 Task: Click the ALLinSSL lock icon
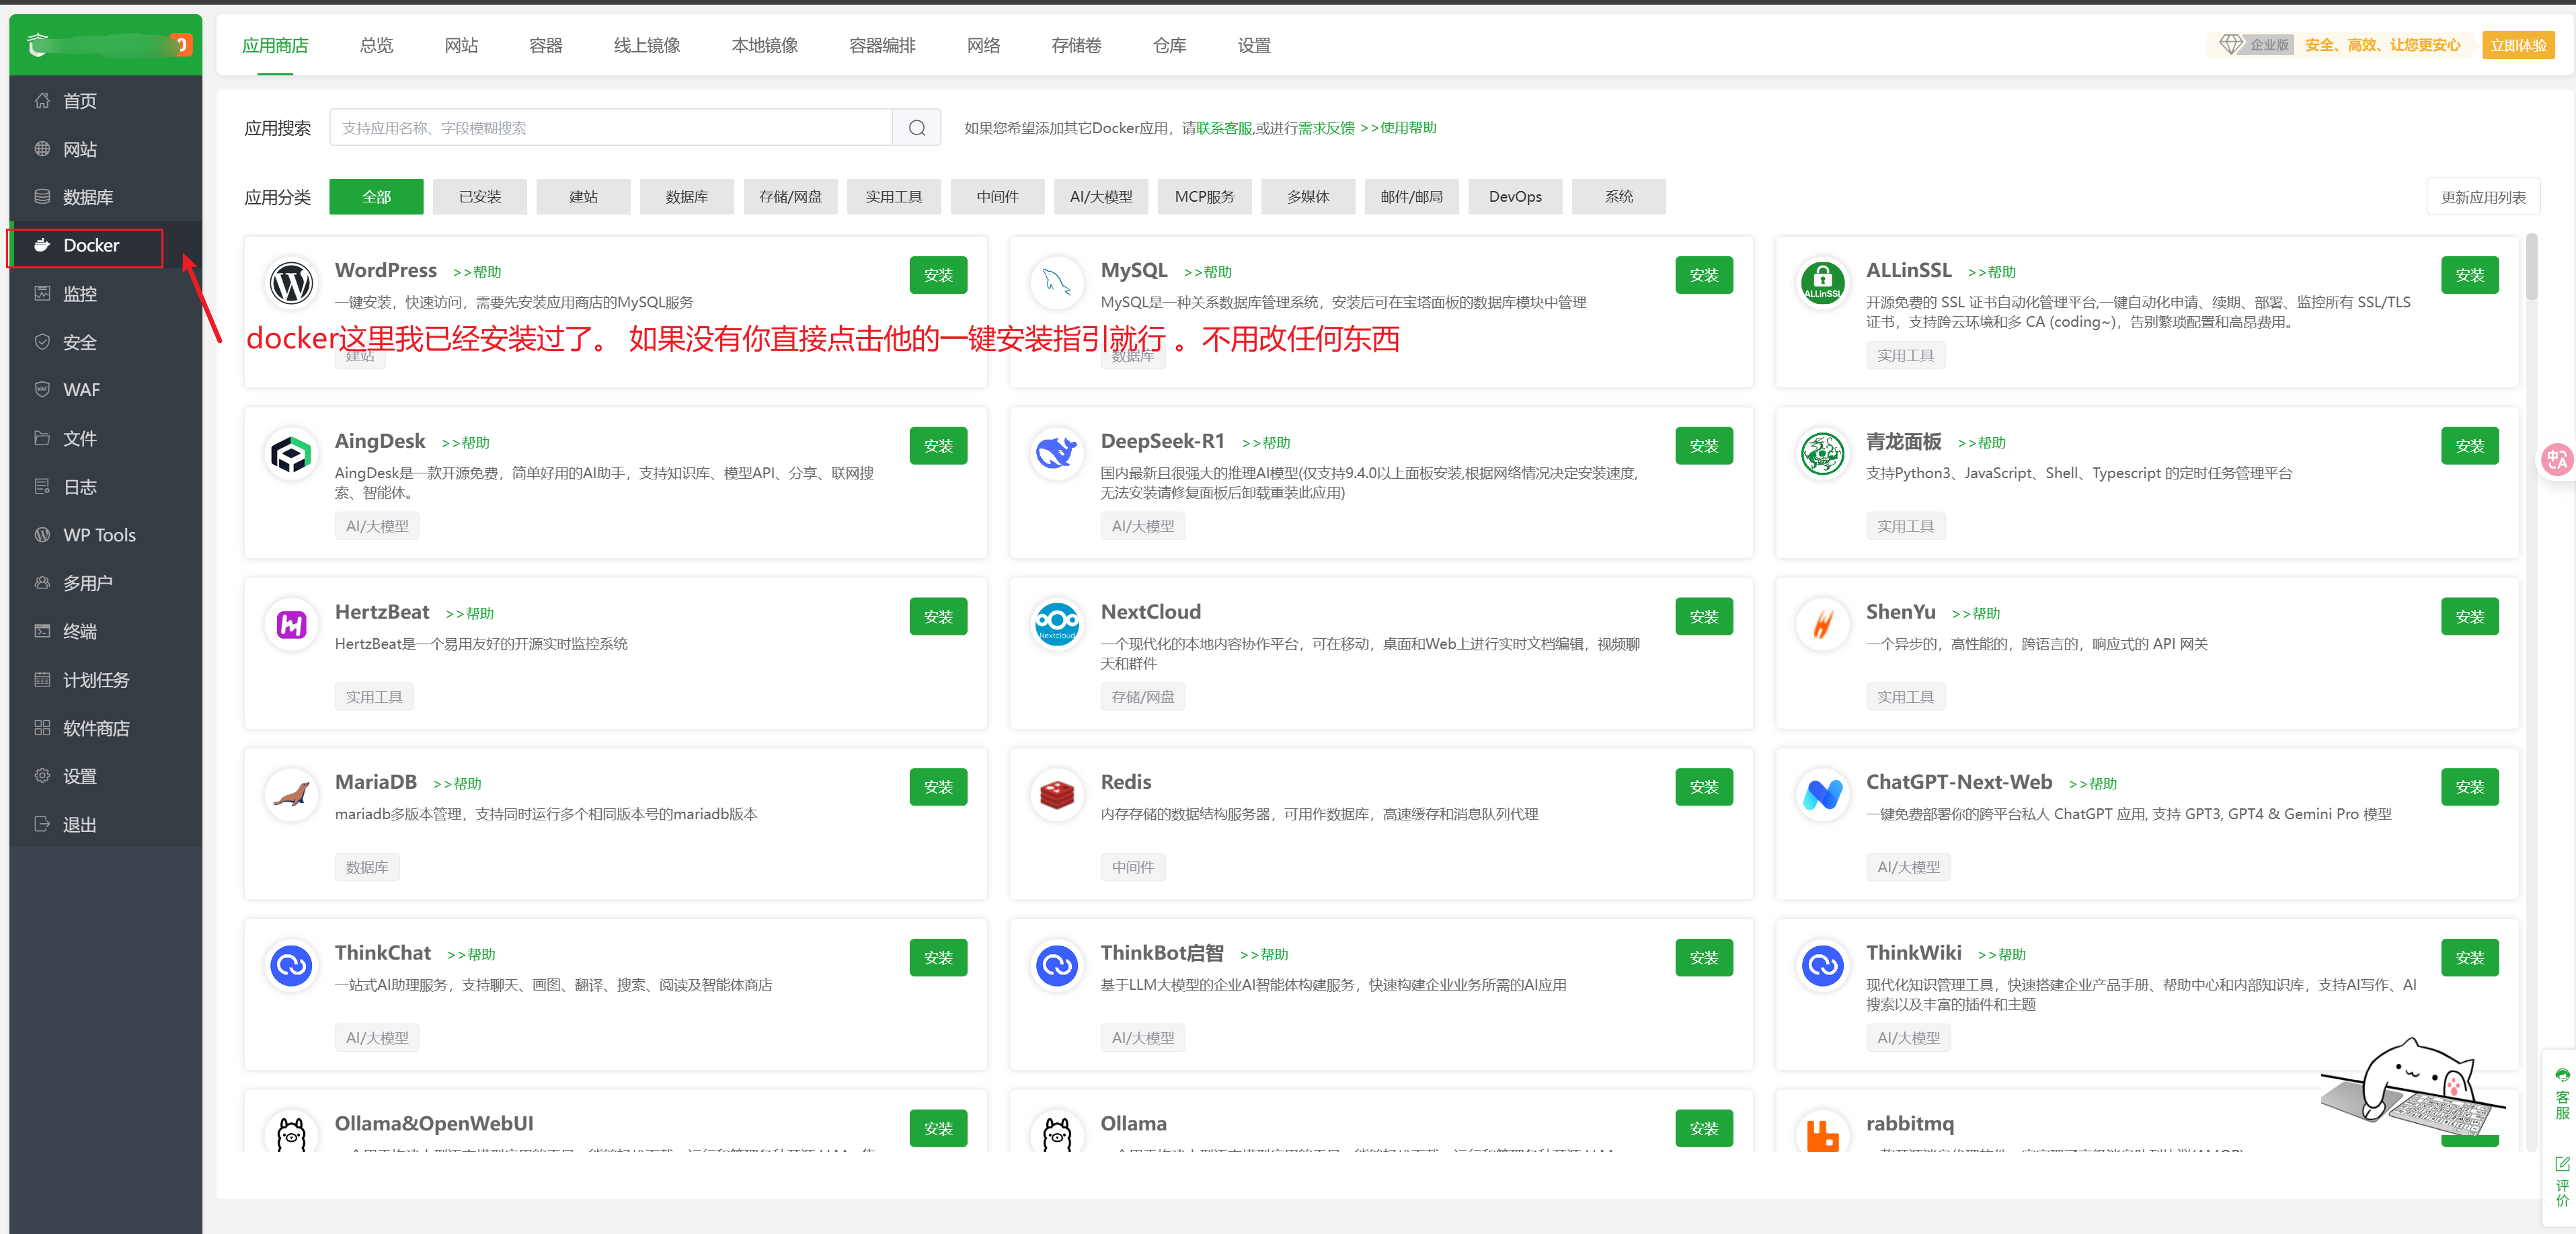[1822, 283]
